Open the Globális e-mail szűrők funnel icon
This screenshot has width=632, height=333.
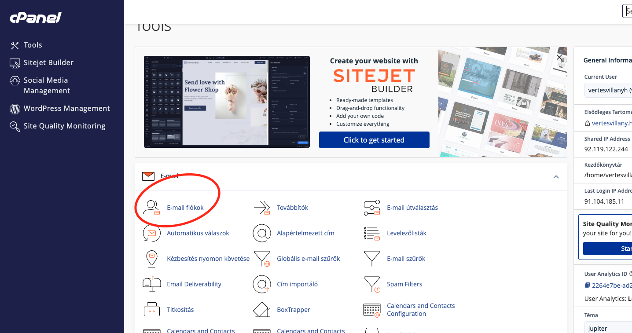262,259
